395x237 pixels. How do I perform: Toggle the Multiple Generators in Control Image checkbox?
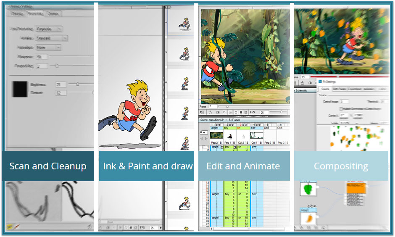point(341,109)
